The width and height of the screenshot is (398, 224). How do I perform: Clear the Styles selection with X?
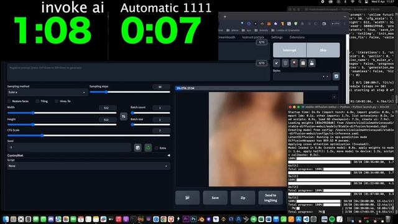point(323,76)
